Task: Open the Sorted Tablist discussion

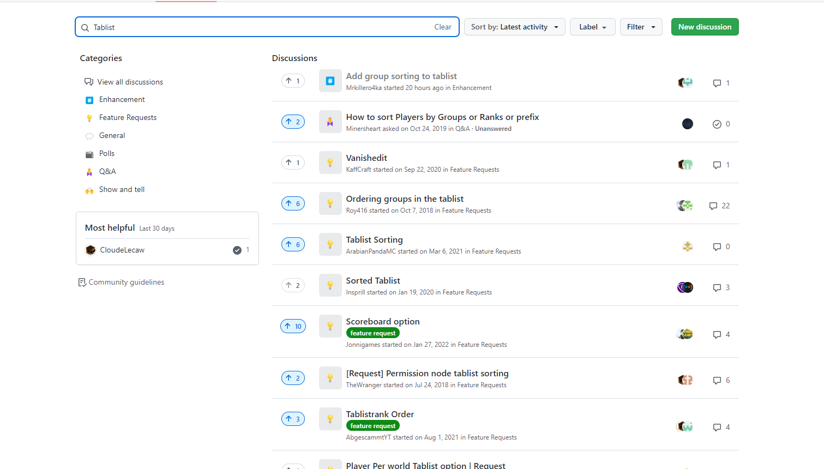Action: coord(373,280)
